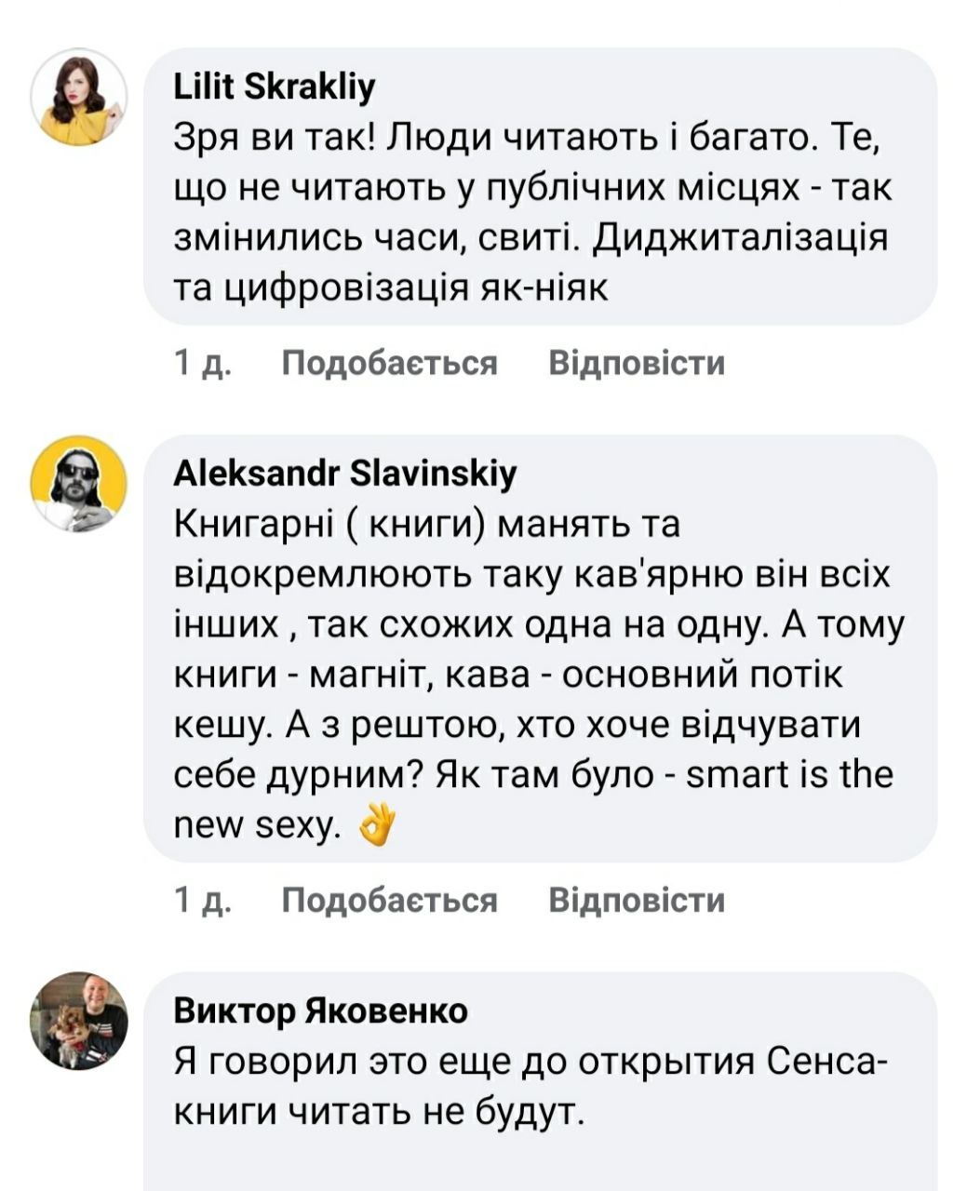Click the 1 д. timestamp on Aleksandr's comment

coord(200,899)
